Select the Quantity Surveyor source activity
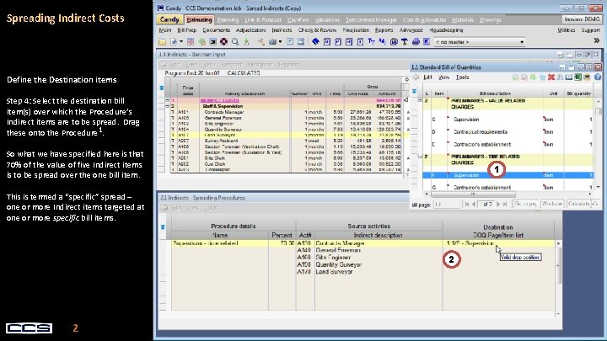Image resolution: width=607 pixels, height=341 pixels. click(338, 265)
